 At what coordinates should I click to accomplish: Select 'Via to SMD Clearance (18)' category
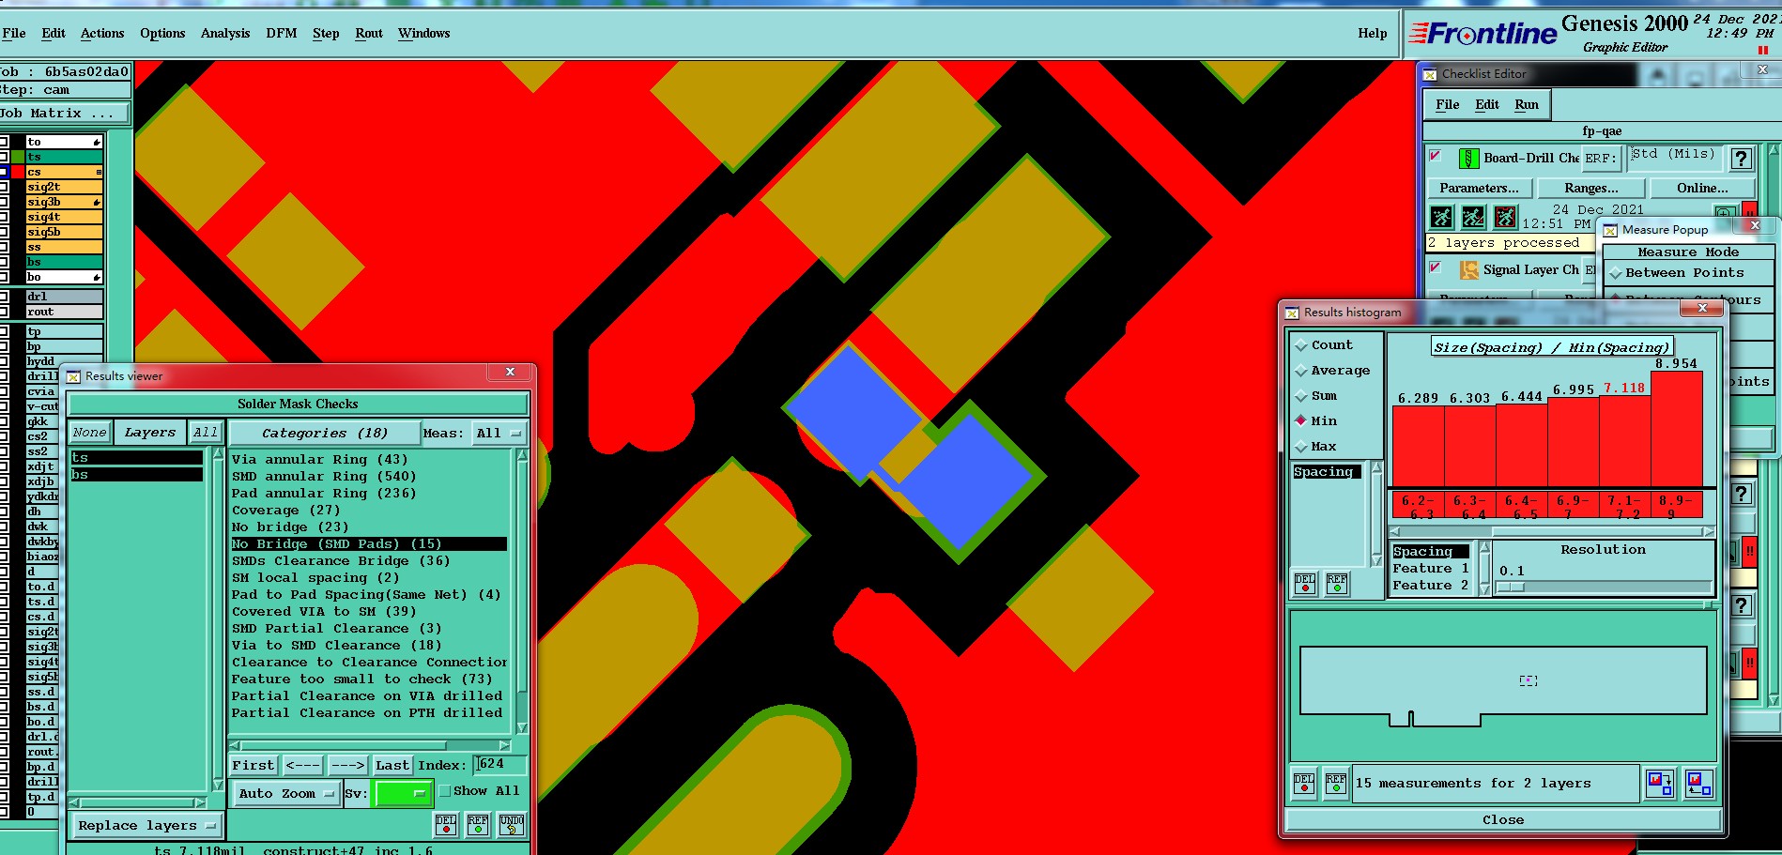click(x=336, y=646)
